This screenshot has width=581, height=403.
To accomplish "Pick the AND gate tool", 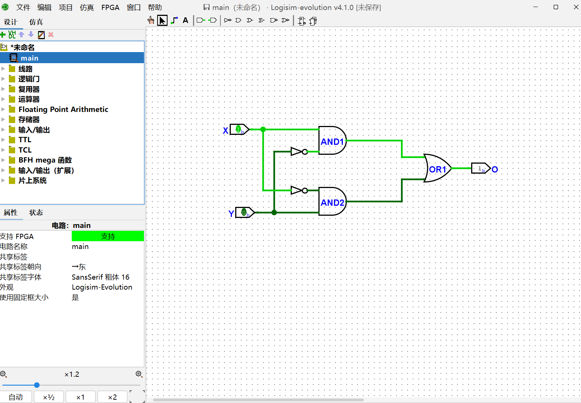I will click(239, 20).
